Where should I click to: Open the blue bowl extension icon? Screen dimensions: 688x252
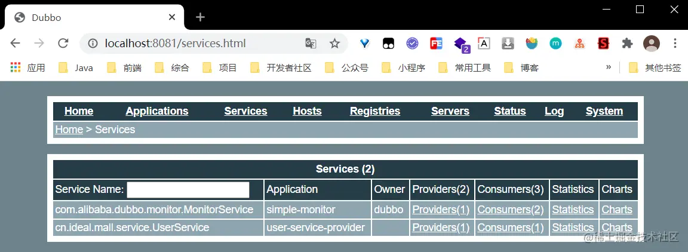click(532, 43)
